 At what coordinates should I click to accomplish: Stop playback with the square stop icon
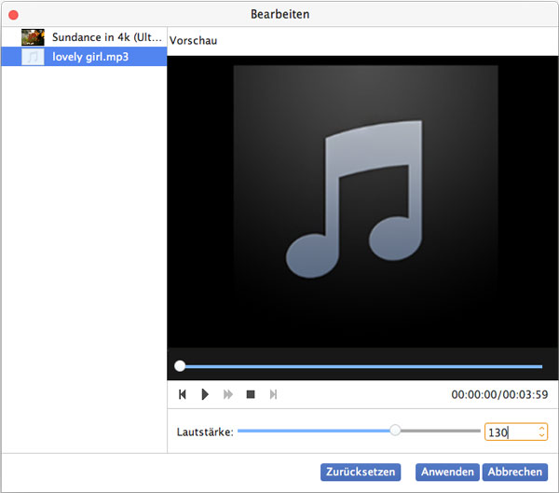[251, 394]
